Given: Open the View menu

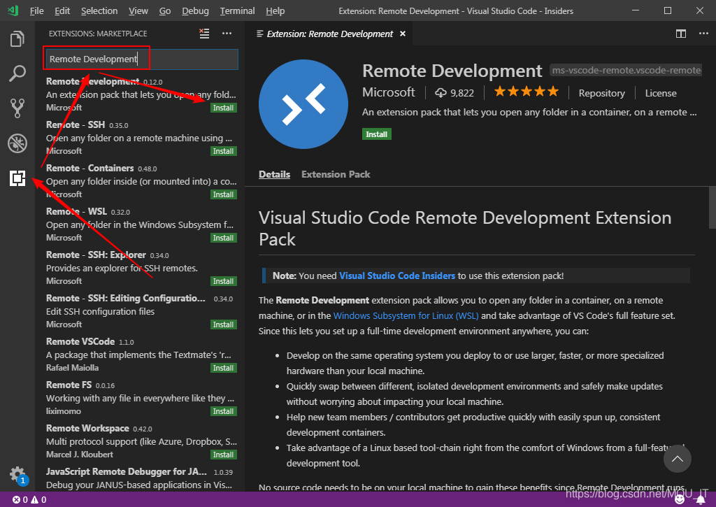Looking at the screenshot, I should (x=138, y=11).
